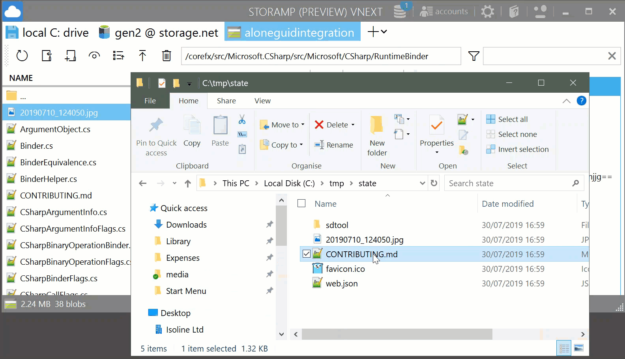This screenshot has width=625, height=359.
Task: Collapse the Explorer ribbon chevron
Action: [566, 101]
